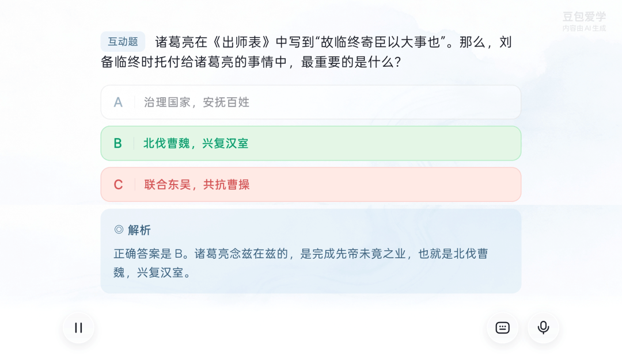The image size is (622, 356).
Task: Click the green letter B marker
Action: [118, 143]
